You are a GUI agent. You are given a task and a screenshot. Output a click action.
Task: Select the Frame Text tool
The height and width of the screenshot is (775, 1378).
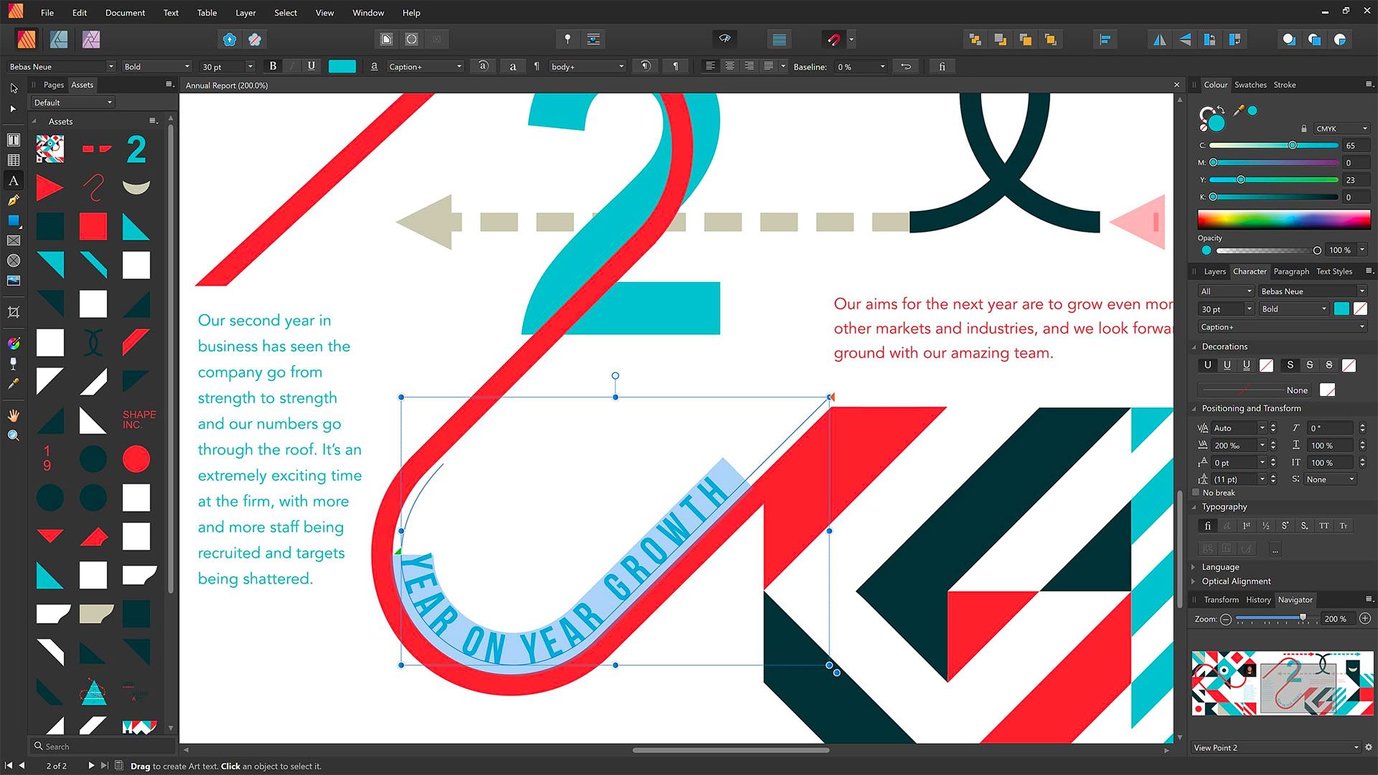click(13, 141)
